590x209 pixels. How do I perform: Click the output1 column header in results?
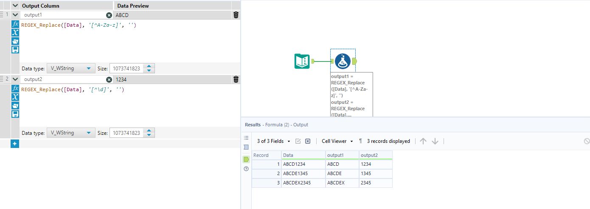pos(342,155)
